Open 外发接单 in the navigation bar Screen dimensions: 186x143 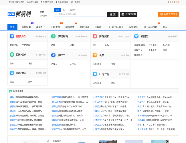coord(26,27)
